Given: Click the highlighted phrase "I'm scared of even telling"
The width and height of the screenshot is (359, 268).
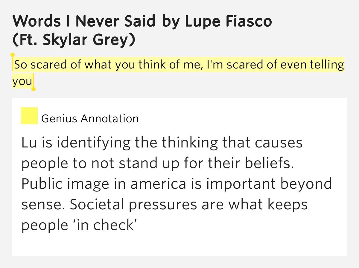Looking at the screenshot, I should [x=273, y=65].
